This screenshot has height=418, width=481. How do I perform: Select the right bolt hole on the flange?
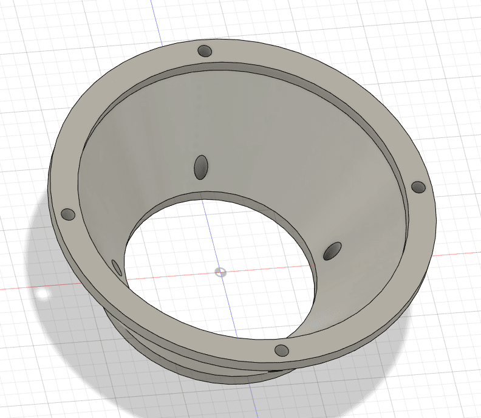point(418,187)
